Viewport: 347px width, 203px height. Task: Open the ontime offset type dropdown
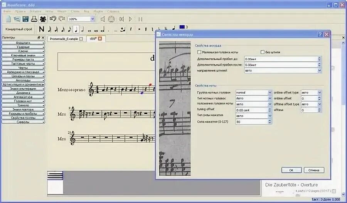(x=311, y=92)
